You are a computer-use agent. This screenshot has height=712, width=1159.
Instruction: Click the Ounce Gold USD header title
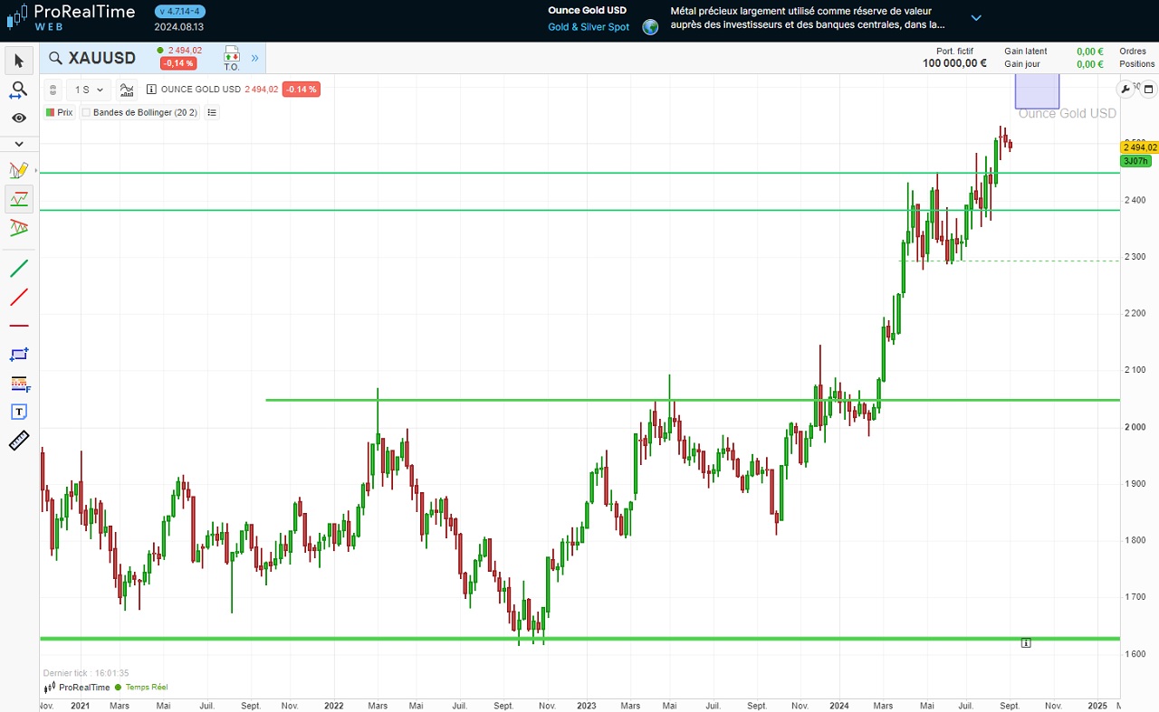coord(588,11)
